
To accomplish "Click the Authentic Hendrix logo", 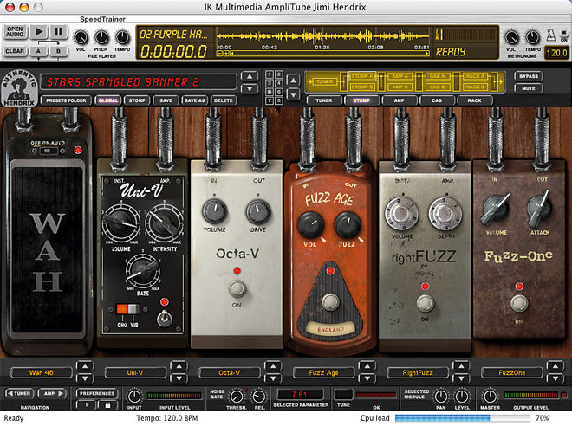I will point(19,88).
